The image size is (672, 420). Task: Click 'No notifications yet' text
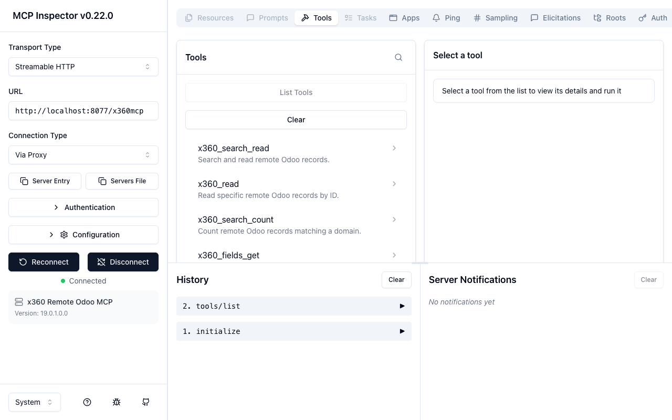(461, 302)
